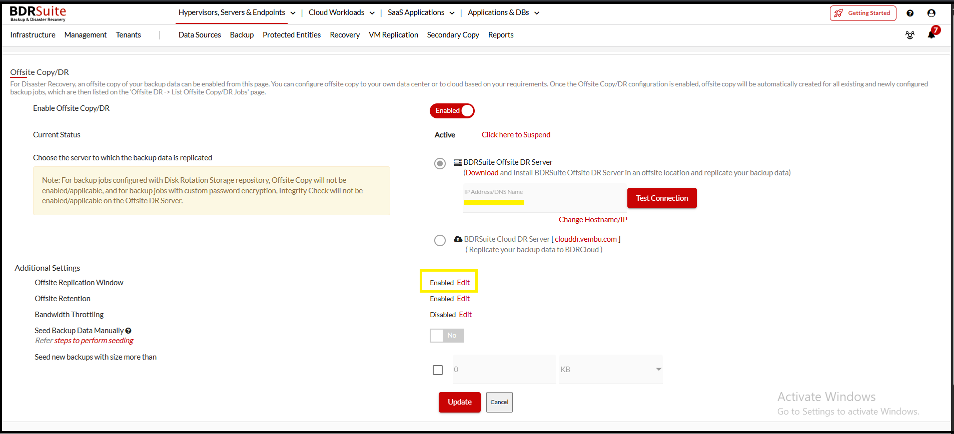Toggle the Seed Backup Data Manually switch
Viewport: 954px width, 434px height.
click(x=447, y=336)
